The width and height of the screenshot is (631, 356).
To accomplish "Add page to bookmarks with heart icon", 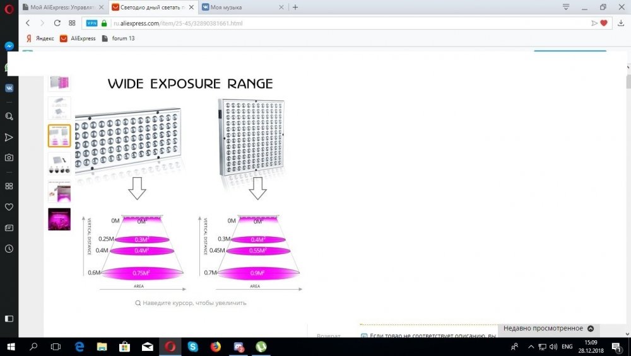I will [604, 23].
